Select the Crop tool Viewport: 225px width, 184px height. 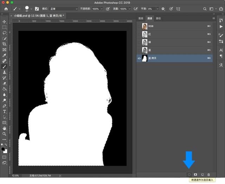coord(4,44)
